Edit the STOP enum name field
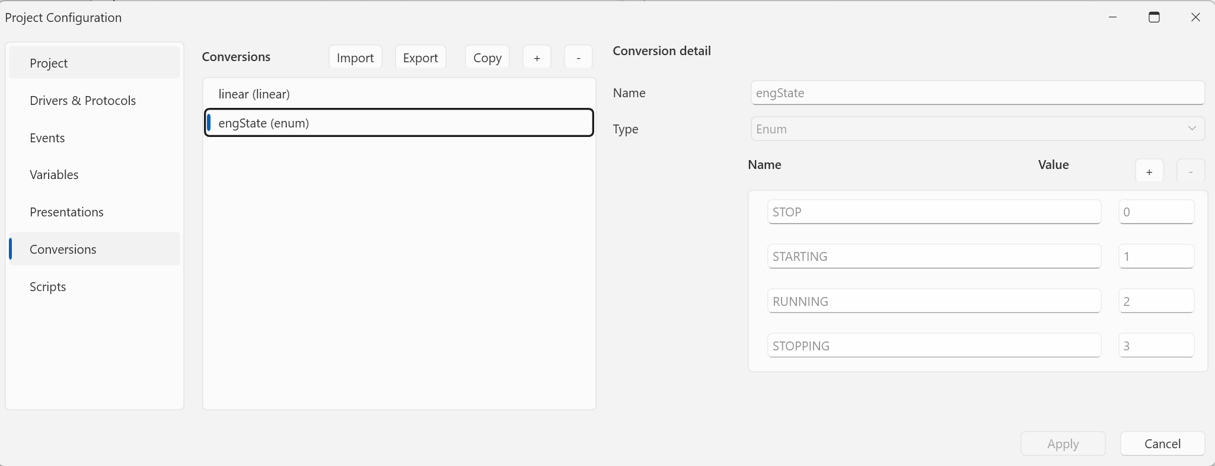The height and width of the screenshot is (466, 1215). click(934, 212)
